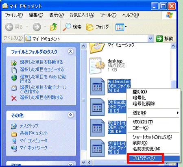Select the Folders.dbx file icon
Screen dimensions: 183x167
(x=97, y=87)
